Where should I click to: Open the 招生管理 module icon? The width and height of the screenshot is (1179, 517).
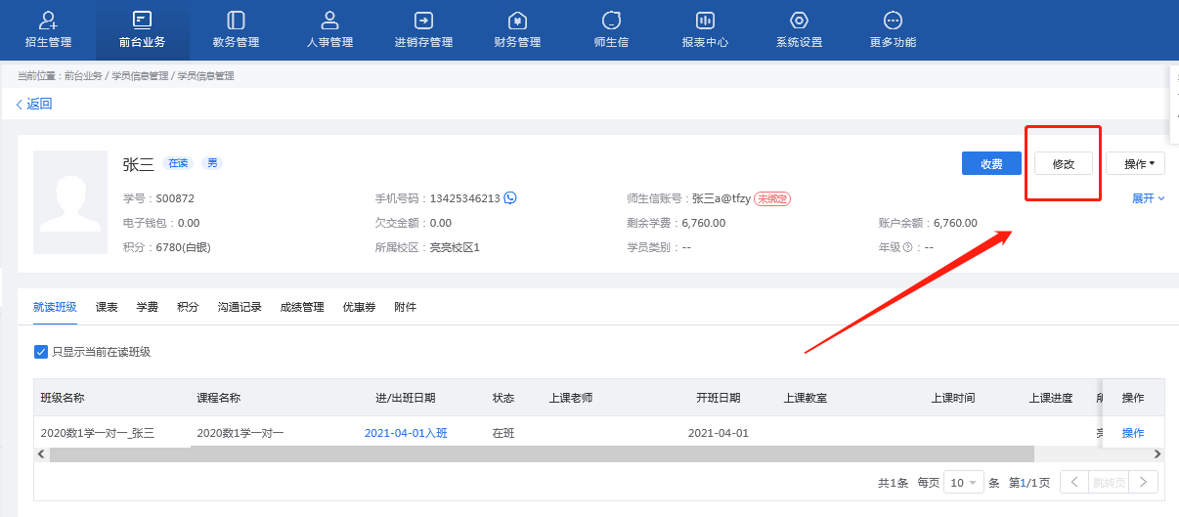(47, 20)
